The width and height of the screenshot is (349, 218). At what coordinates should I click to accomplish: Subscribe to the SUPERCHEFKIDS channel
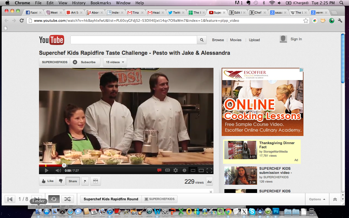(85, 62)
